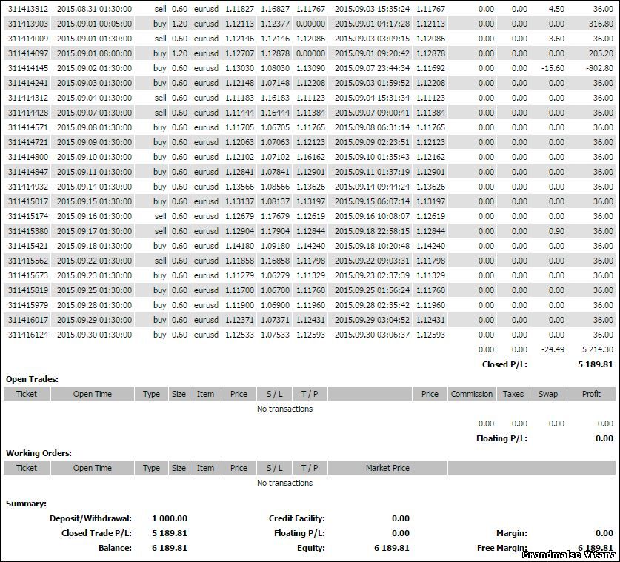Click ticket number 311414145

click(27, 68)
